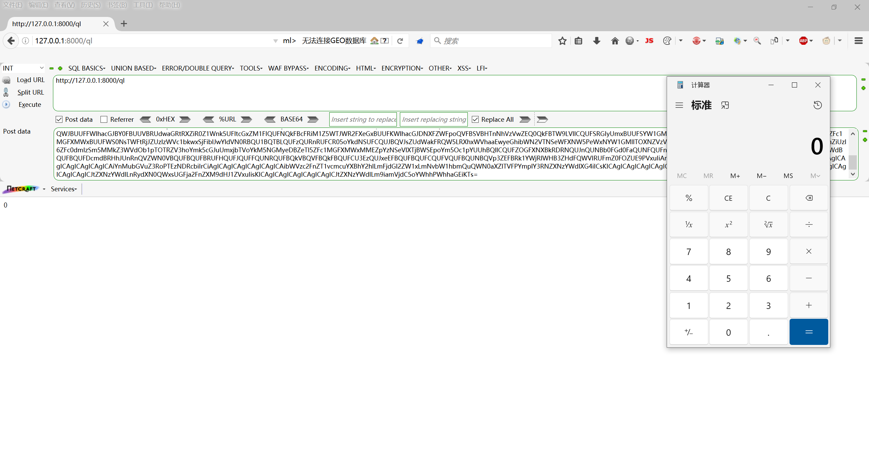This screenshot has width=869, height=468.
Task: Click the Adblock Plus ABP icon
Action: (803, 41)
